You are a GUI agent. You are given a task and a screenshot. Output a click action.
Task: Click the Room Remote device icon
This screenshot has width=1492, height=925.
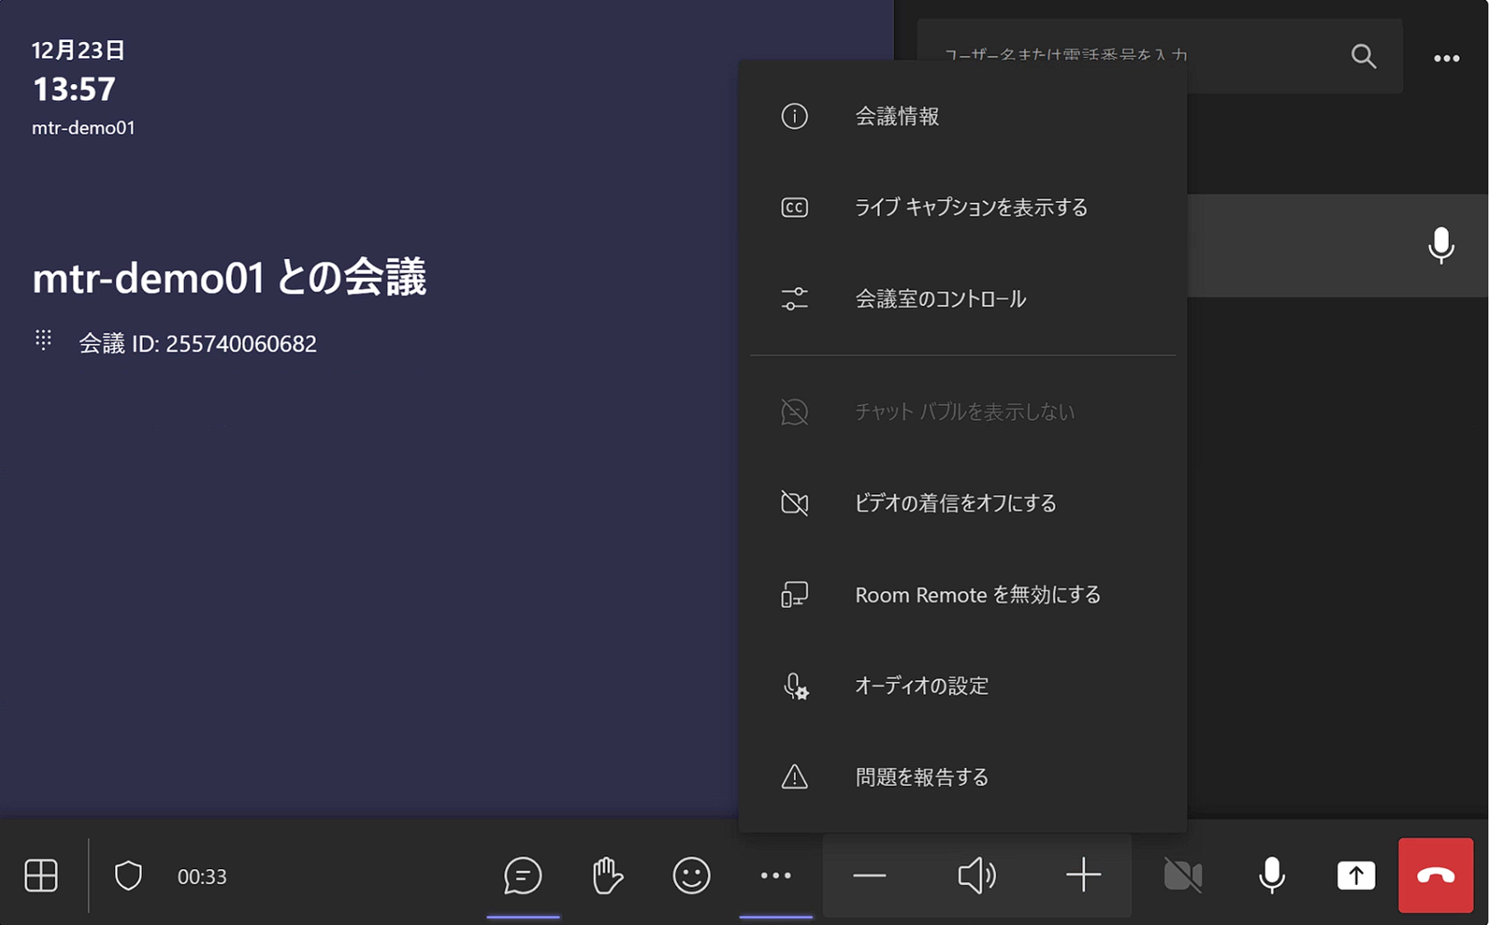(x=795, y=594)
